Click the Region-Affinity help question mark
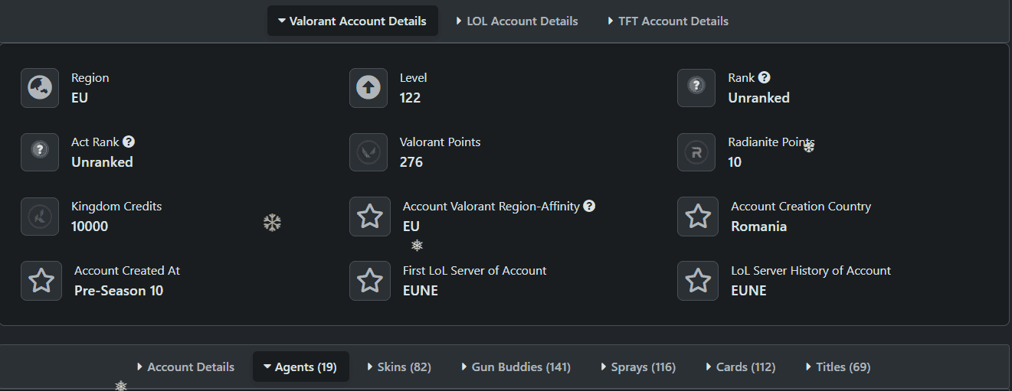 [x=589, y=206]
